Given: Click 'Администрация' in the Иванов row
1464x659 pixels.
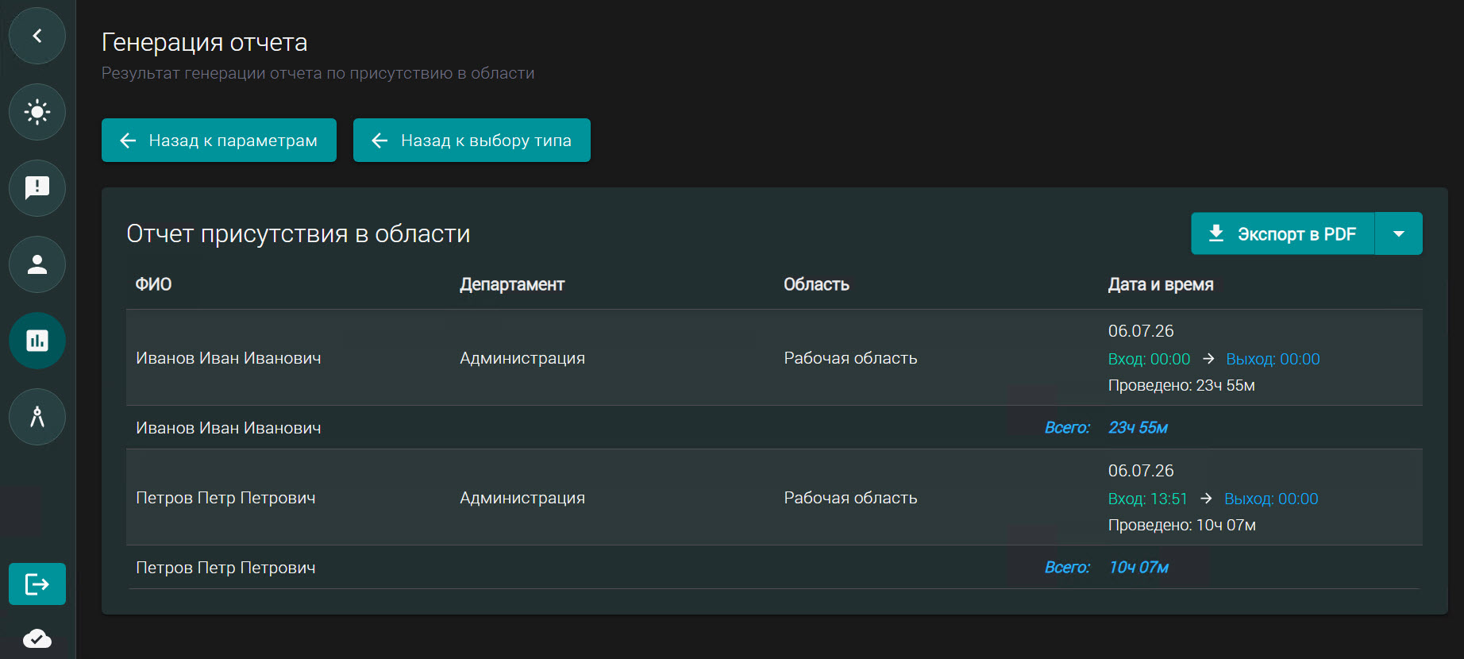Looking at the screenshot, I should (x=522, y=358).
